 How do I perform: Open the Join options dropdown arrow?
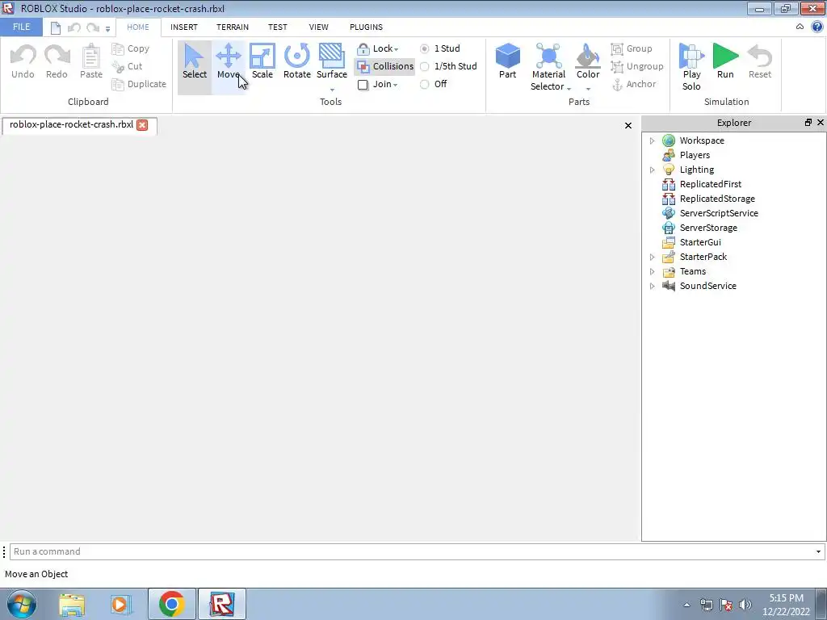pos(395,85)
